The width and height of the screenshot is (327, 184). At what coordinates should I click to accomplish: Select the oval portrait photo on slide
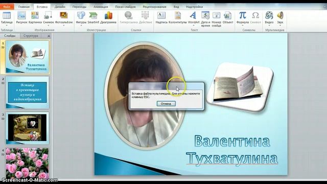[x=145, y=96]
